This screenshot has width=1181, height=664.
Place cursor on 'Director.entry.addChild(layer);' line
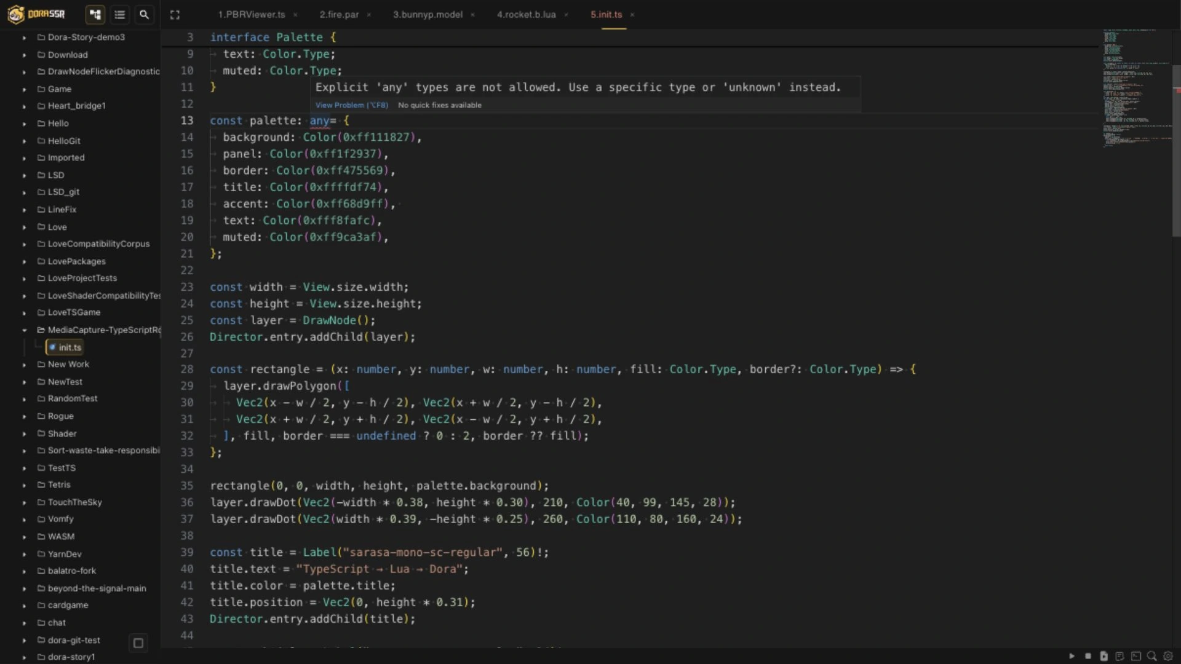point(312,338)
